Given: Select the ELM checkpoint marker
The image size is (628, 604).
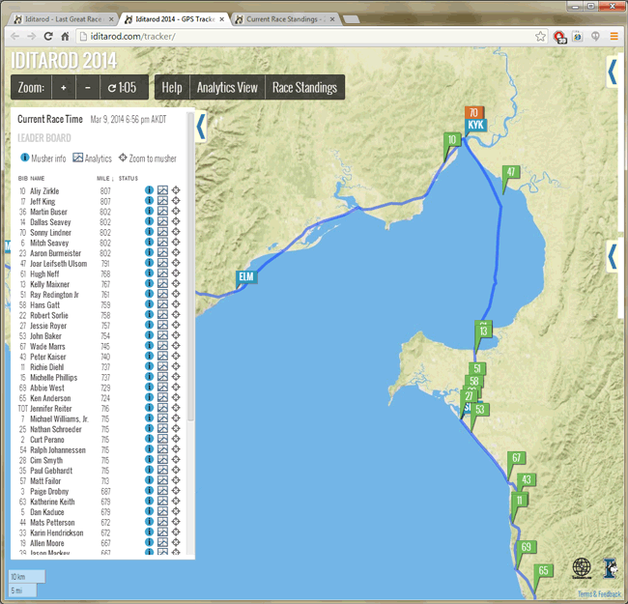Looking at the screenshot, I should [246, 276].
